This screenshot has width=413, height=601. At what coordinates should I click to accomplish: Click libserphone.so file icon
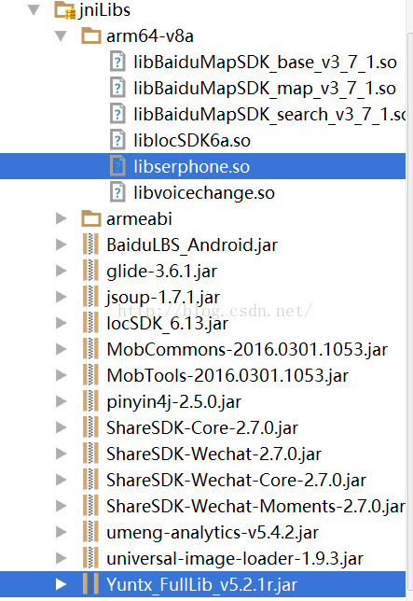(117, 166)
